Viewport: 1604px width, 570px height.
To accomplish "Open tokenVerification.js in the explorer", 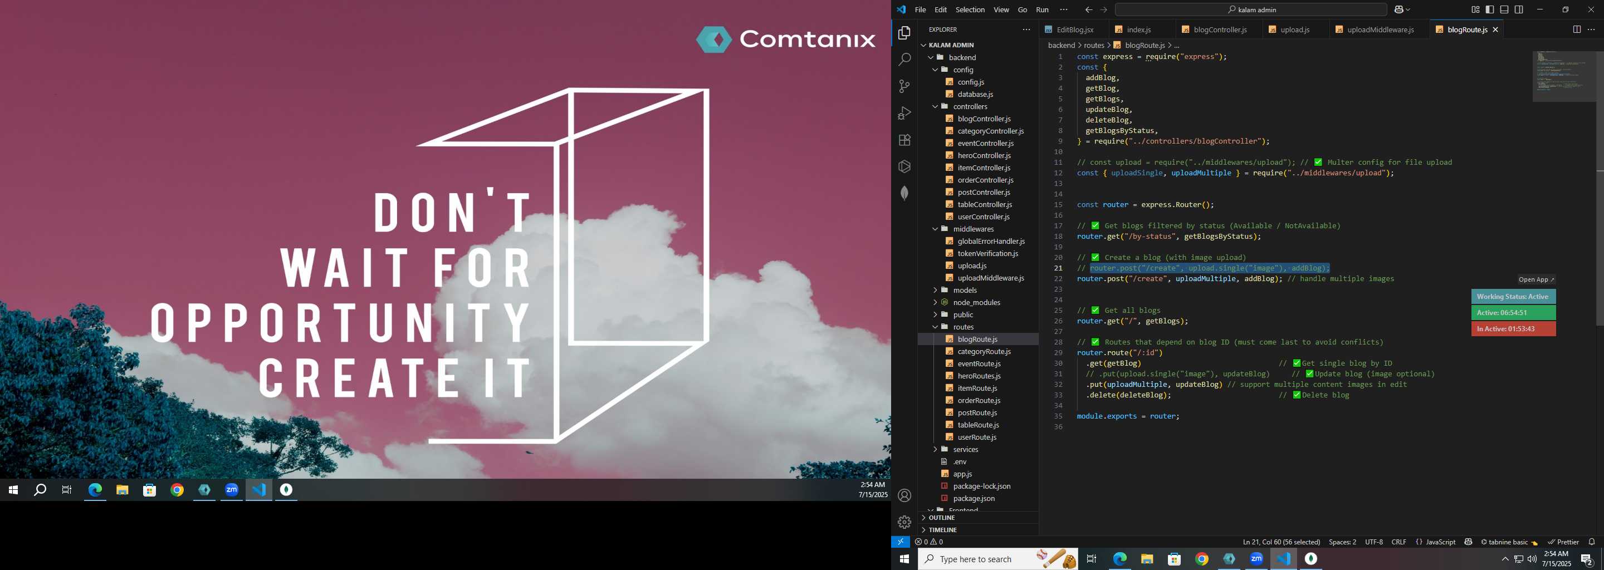I will [987, 253].
